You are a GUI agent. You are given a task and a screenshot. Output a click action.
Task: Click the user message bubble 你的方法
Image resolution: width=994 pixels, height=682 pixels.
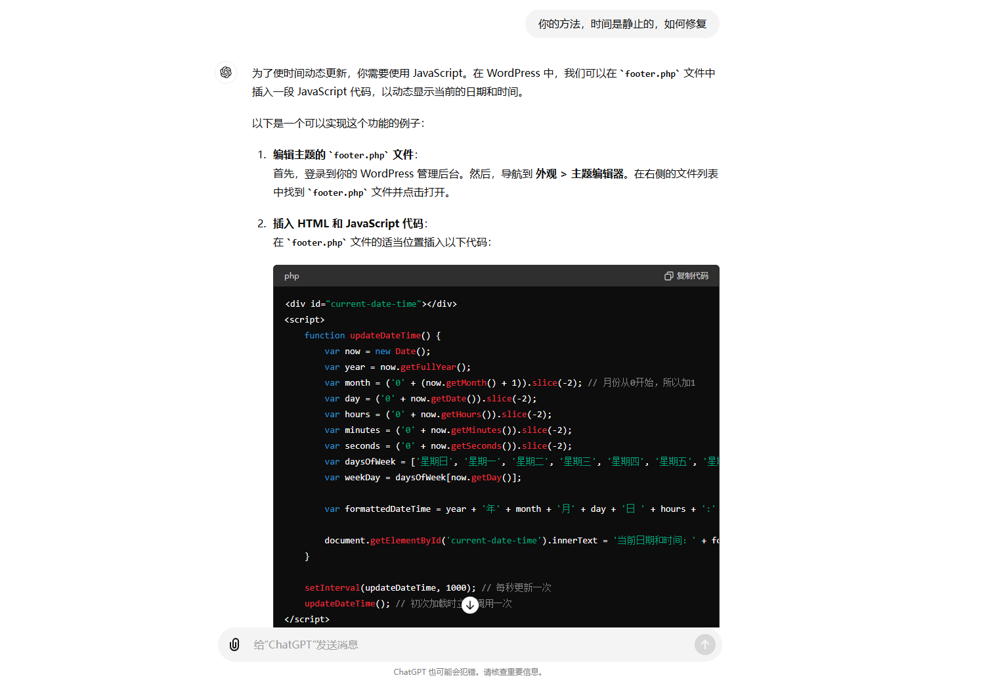[x=622, y=24]
